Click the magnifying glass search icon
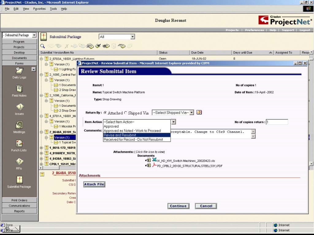The image size is (314, 235). coord(42,46)
